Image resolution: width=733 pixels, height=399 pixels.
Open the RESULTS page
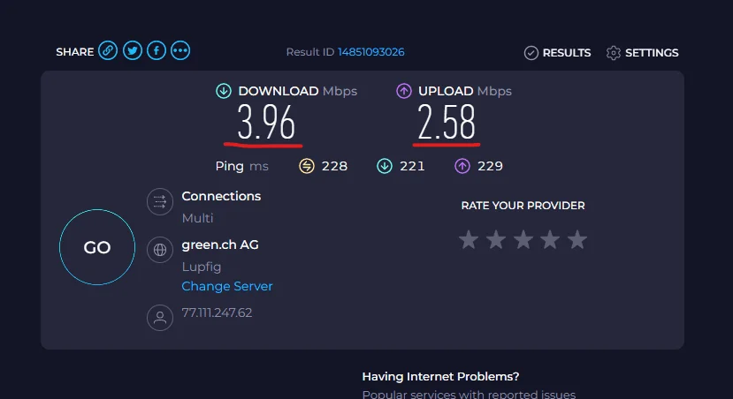pos(557,53)
